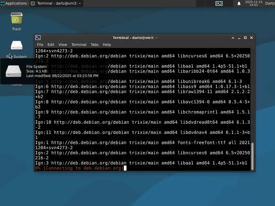
Task: Click the terminal window icon in title bar
Action: click(38, 38)
